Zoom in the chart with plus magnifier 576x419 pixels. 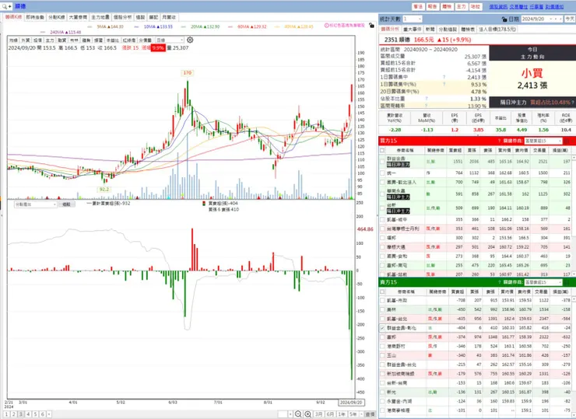point(307,414)
